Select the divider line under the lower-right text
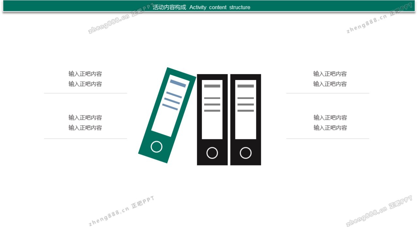418x235 pixels. [328, 139]
